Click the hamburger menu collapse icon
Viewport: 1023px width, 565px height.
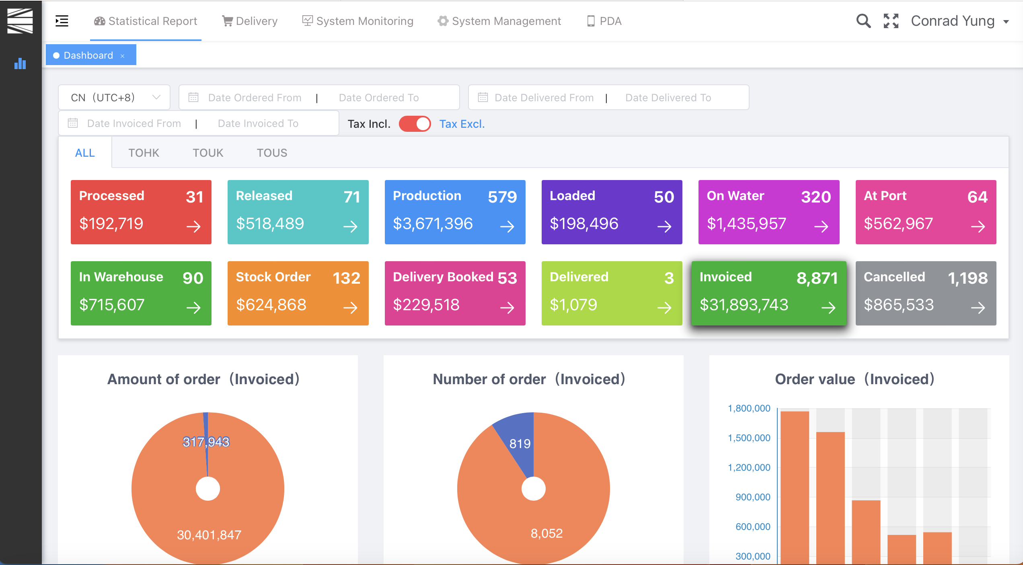[62, 21]
